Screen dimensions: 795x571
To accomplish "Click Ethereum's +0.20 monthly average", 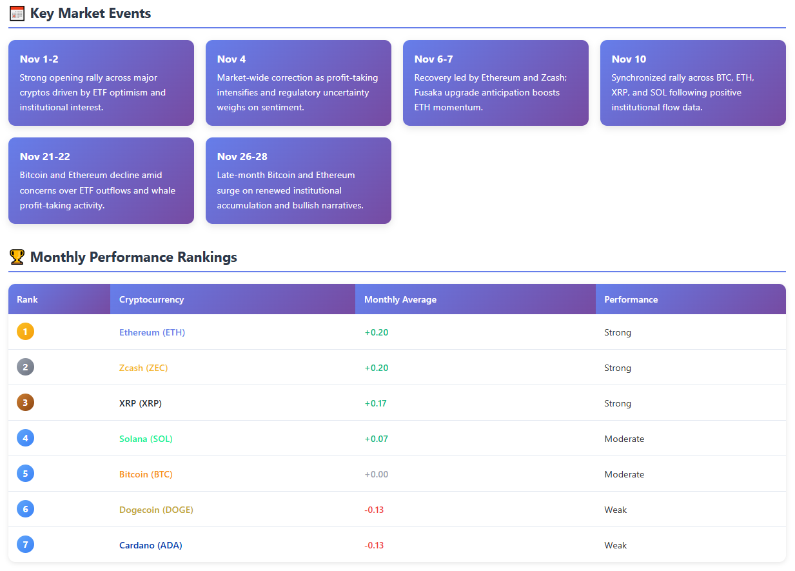I will pyautogui.click(x=377, y=332).
